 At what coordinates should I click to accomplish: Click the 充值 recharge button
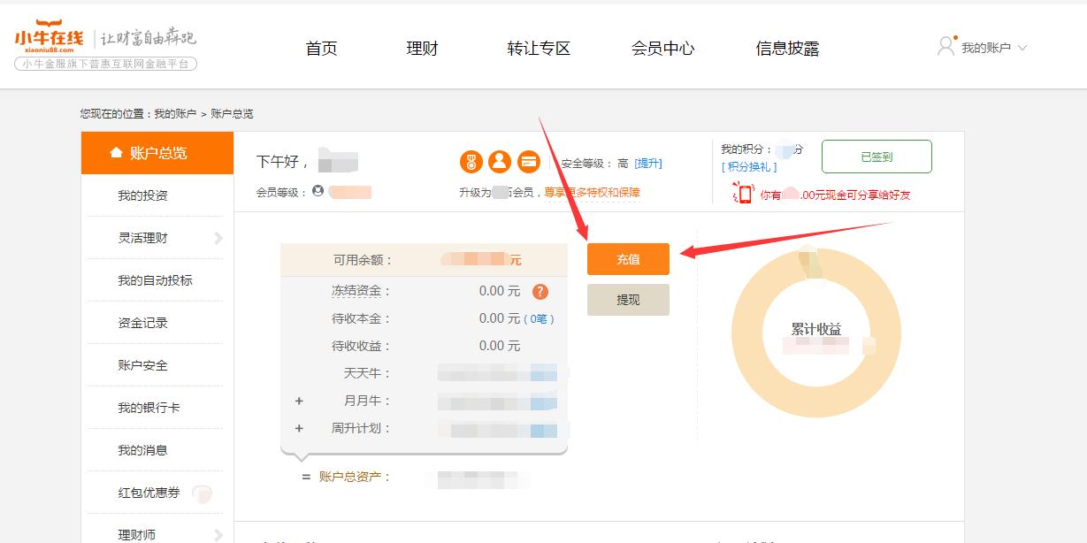click(x=628, y=259)
